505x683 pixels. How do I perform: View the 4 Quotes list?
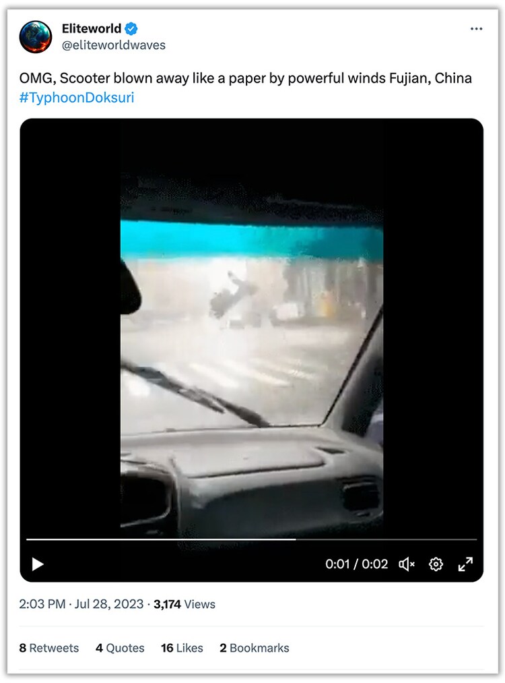click(x=120, y=648)
